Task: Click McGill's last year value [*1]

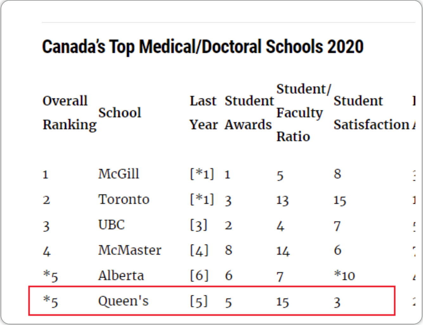Action: point(202,174)
